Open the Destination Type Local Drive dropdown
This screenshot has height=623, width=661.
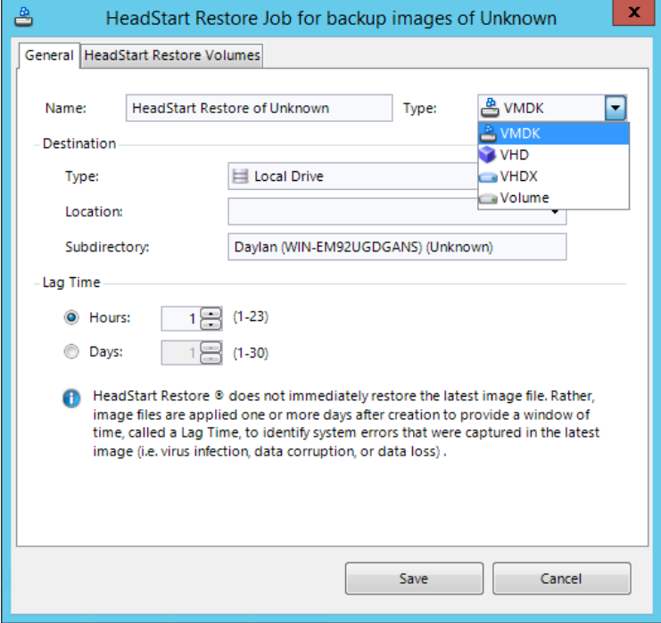pos(353,176)
